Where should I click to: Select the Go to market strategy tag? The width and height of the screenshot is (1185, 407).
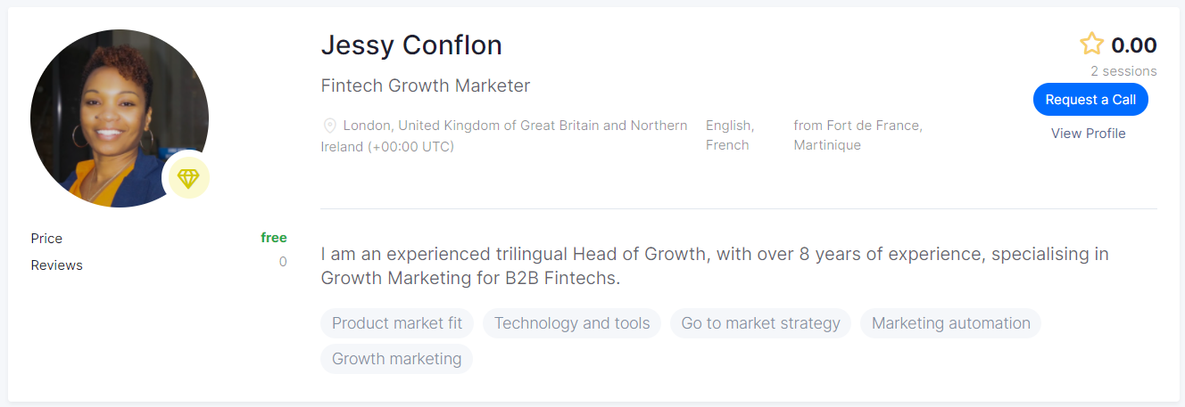(760, 323)
